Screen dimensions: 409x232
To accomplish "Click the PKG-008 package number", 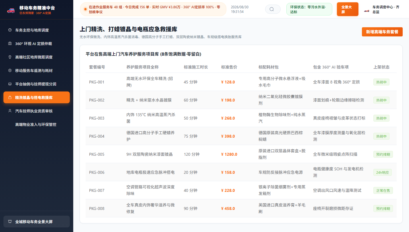I will click(x=97, y=208).
